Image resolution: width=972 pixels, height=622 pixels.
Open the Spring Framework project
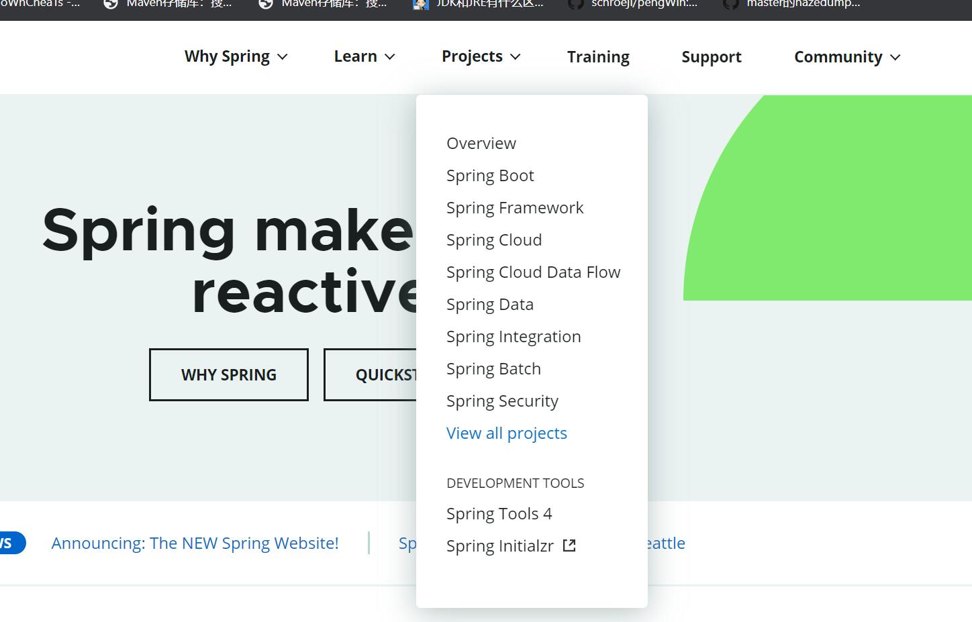[x=515, y=208]
